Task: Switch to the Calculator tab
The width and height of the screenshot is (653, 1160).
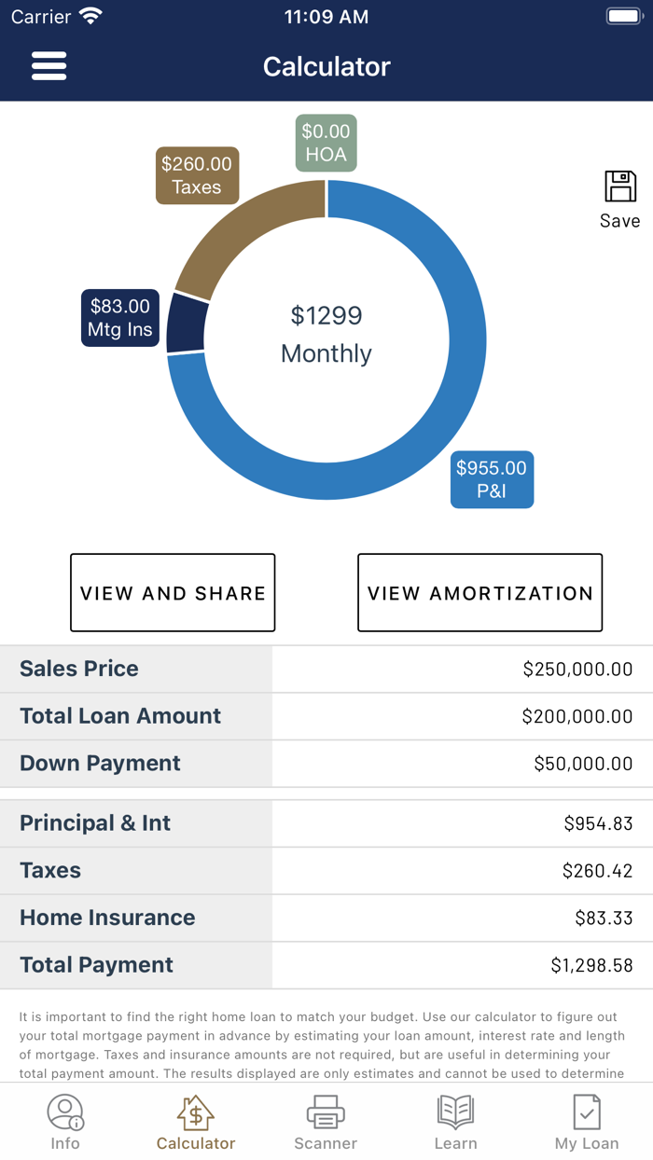Action: point(195,1120)
